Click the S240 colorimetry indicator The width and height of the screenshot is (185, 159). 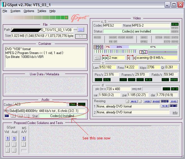(x=175, y=41)
